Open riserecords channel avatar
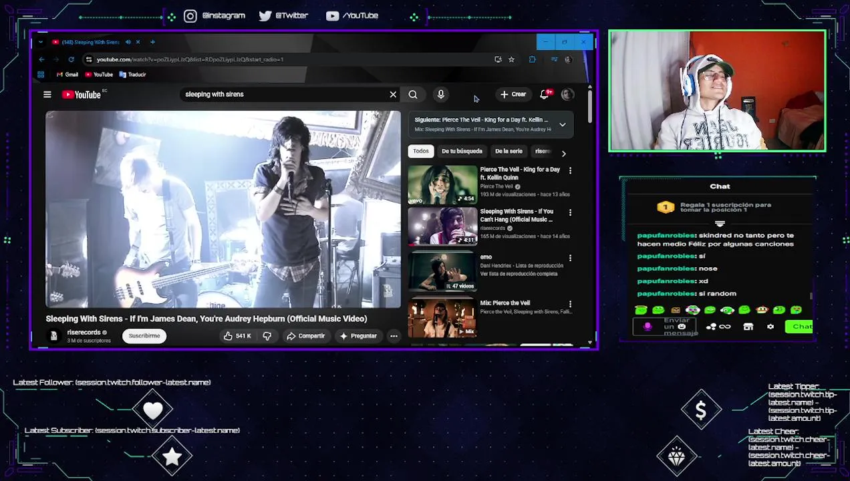This screenshot has width=850, height=481. (x=53, y=336)
